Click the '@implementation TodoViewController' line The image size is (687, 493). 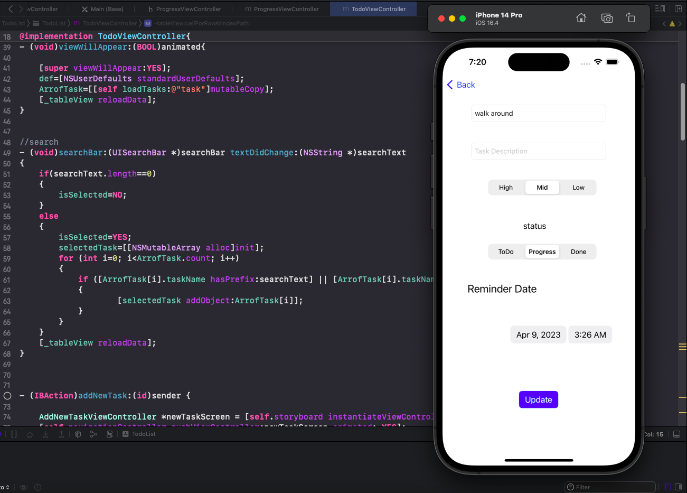click(x=105, y=36)
